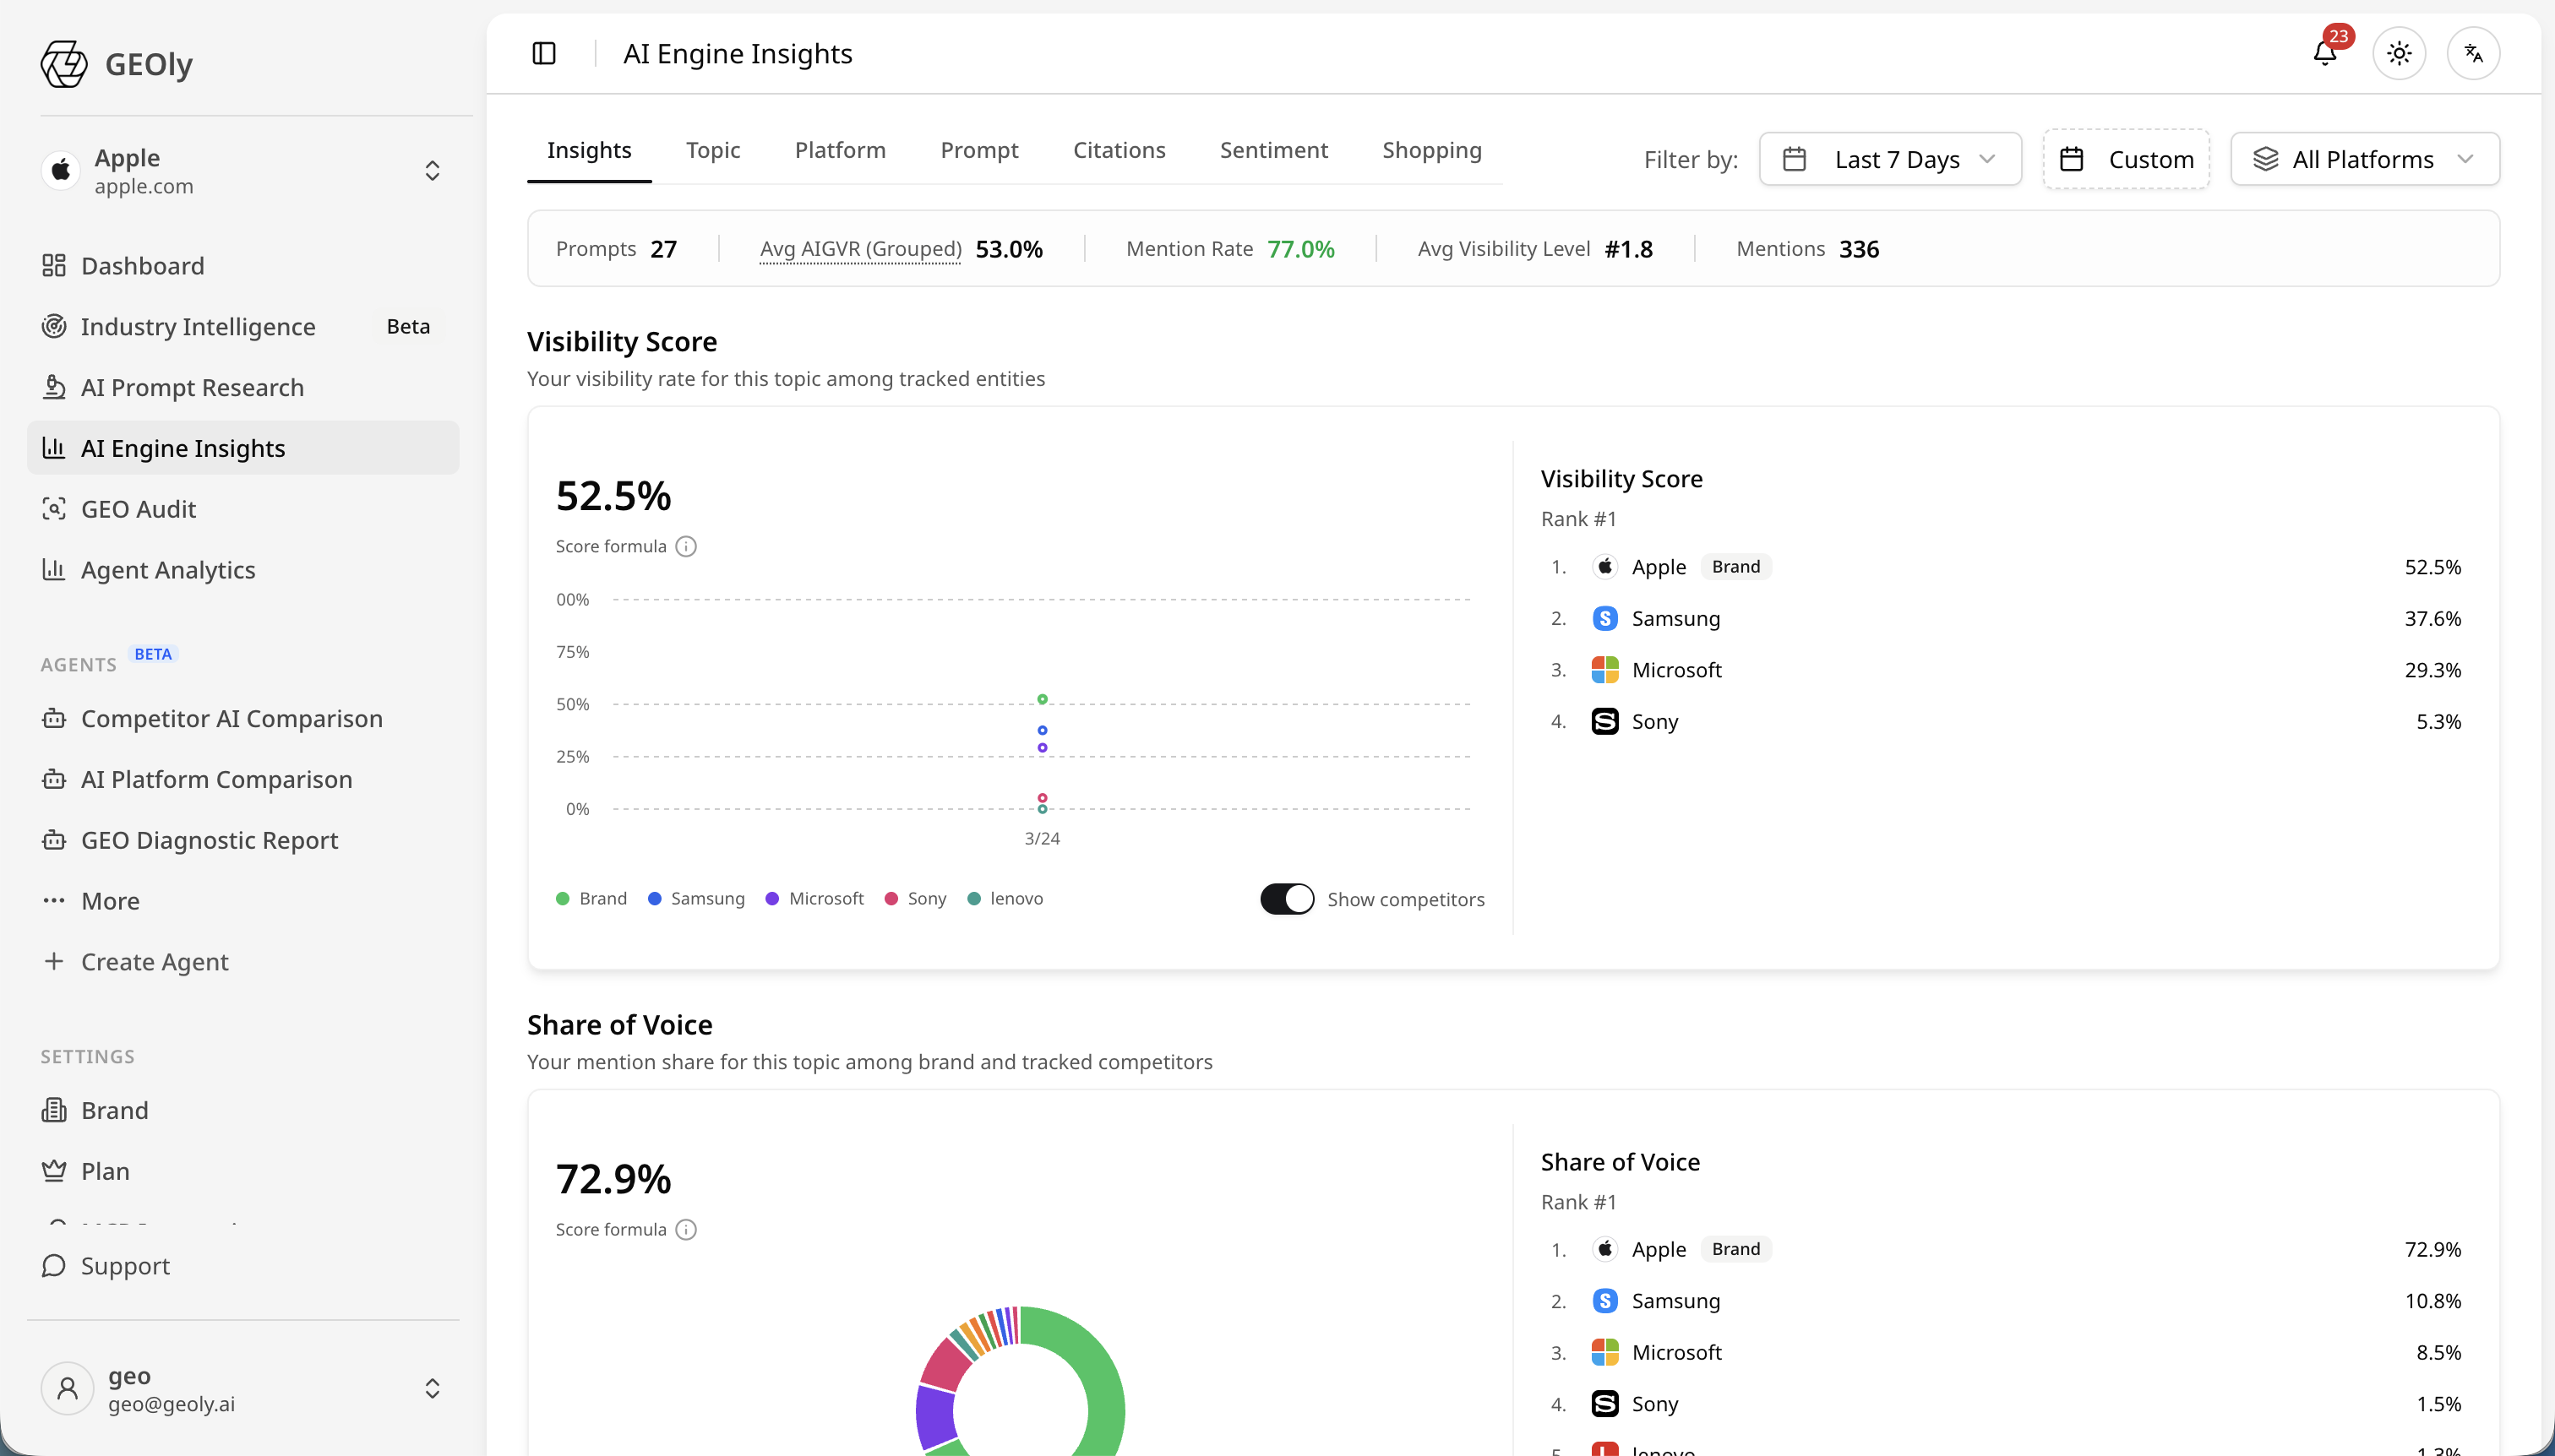The width and height of the screenshot is (2555, 1456).
Task: Switch to the Platform tab
Action: [841, 150]
